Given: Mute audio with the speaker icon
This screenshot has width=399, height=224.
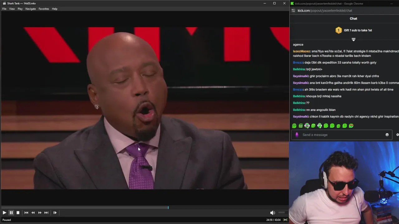Looking at the screenshot, I should point(272,213).
